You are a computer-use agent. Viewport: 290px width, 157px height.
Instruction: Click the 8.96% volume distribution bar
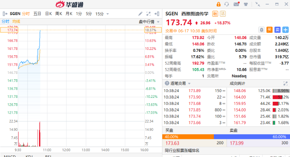pyautogui.click(x=281, y=90)
